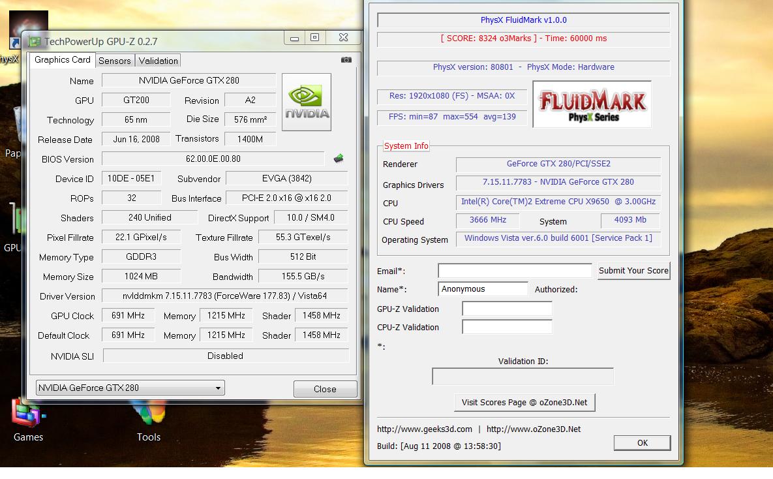Click the Renderer value GeForce GTX 280/PCI/SSE2
This screenshot has width=773, height=479.
[558, 164]
